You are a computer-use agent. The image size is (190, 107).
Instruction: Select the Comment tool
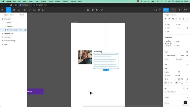43,10
